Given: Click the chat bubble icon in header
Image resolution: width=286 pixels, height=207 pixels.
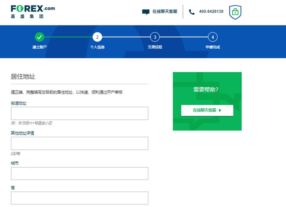Looking at the screenshot, I should coord(146,12).
